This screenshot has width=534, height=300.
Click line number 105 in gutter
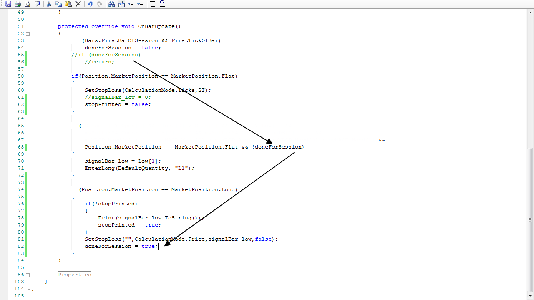coord(19,296)
